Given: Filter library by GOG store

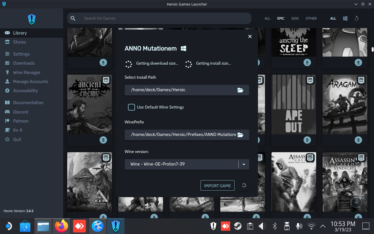Looking at the screenshot, I should pyautogui.click(x=295, y=18).
